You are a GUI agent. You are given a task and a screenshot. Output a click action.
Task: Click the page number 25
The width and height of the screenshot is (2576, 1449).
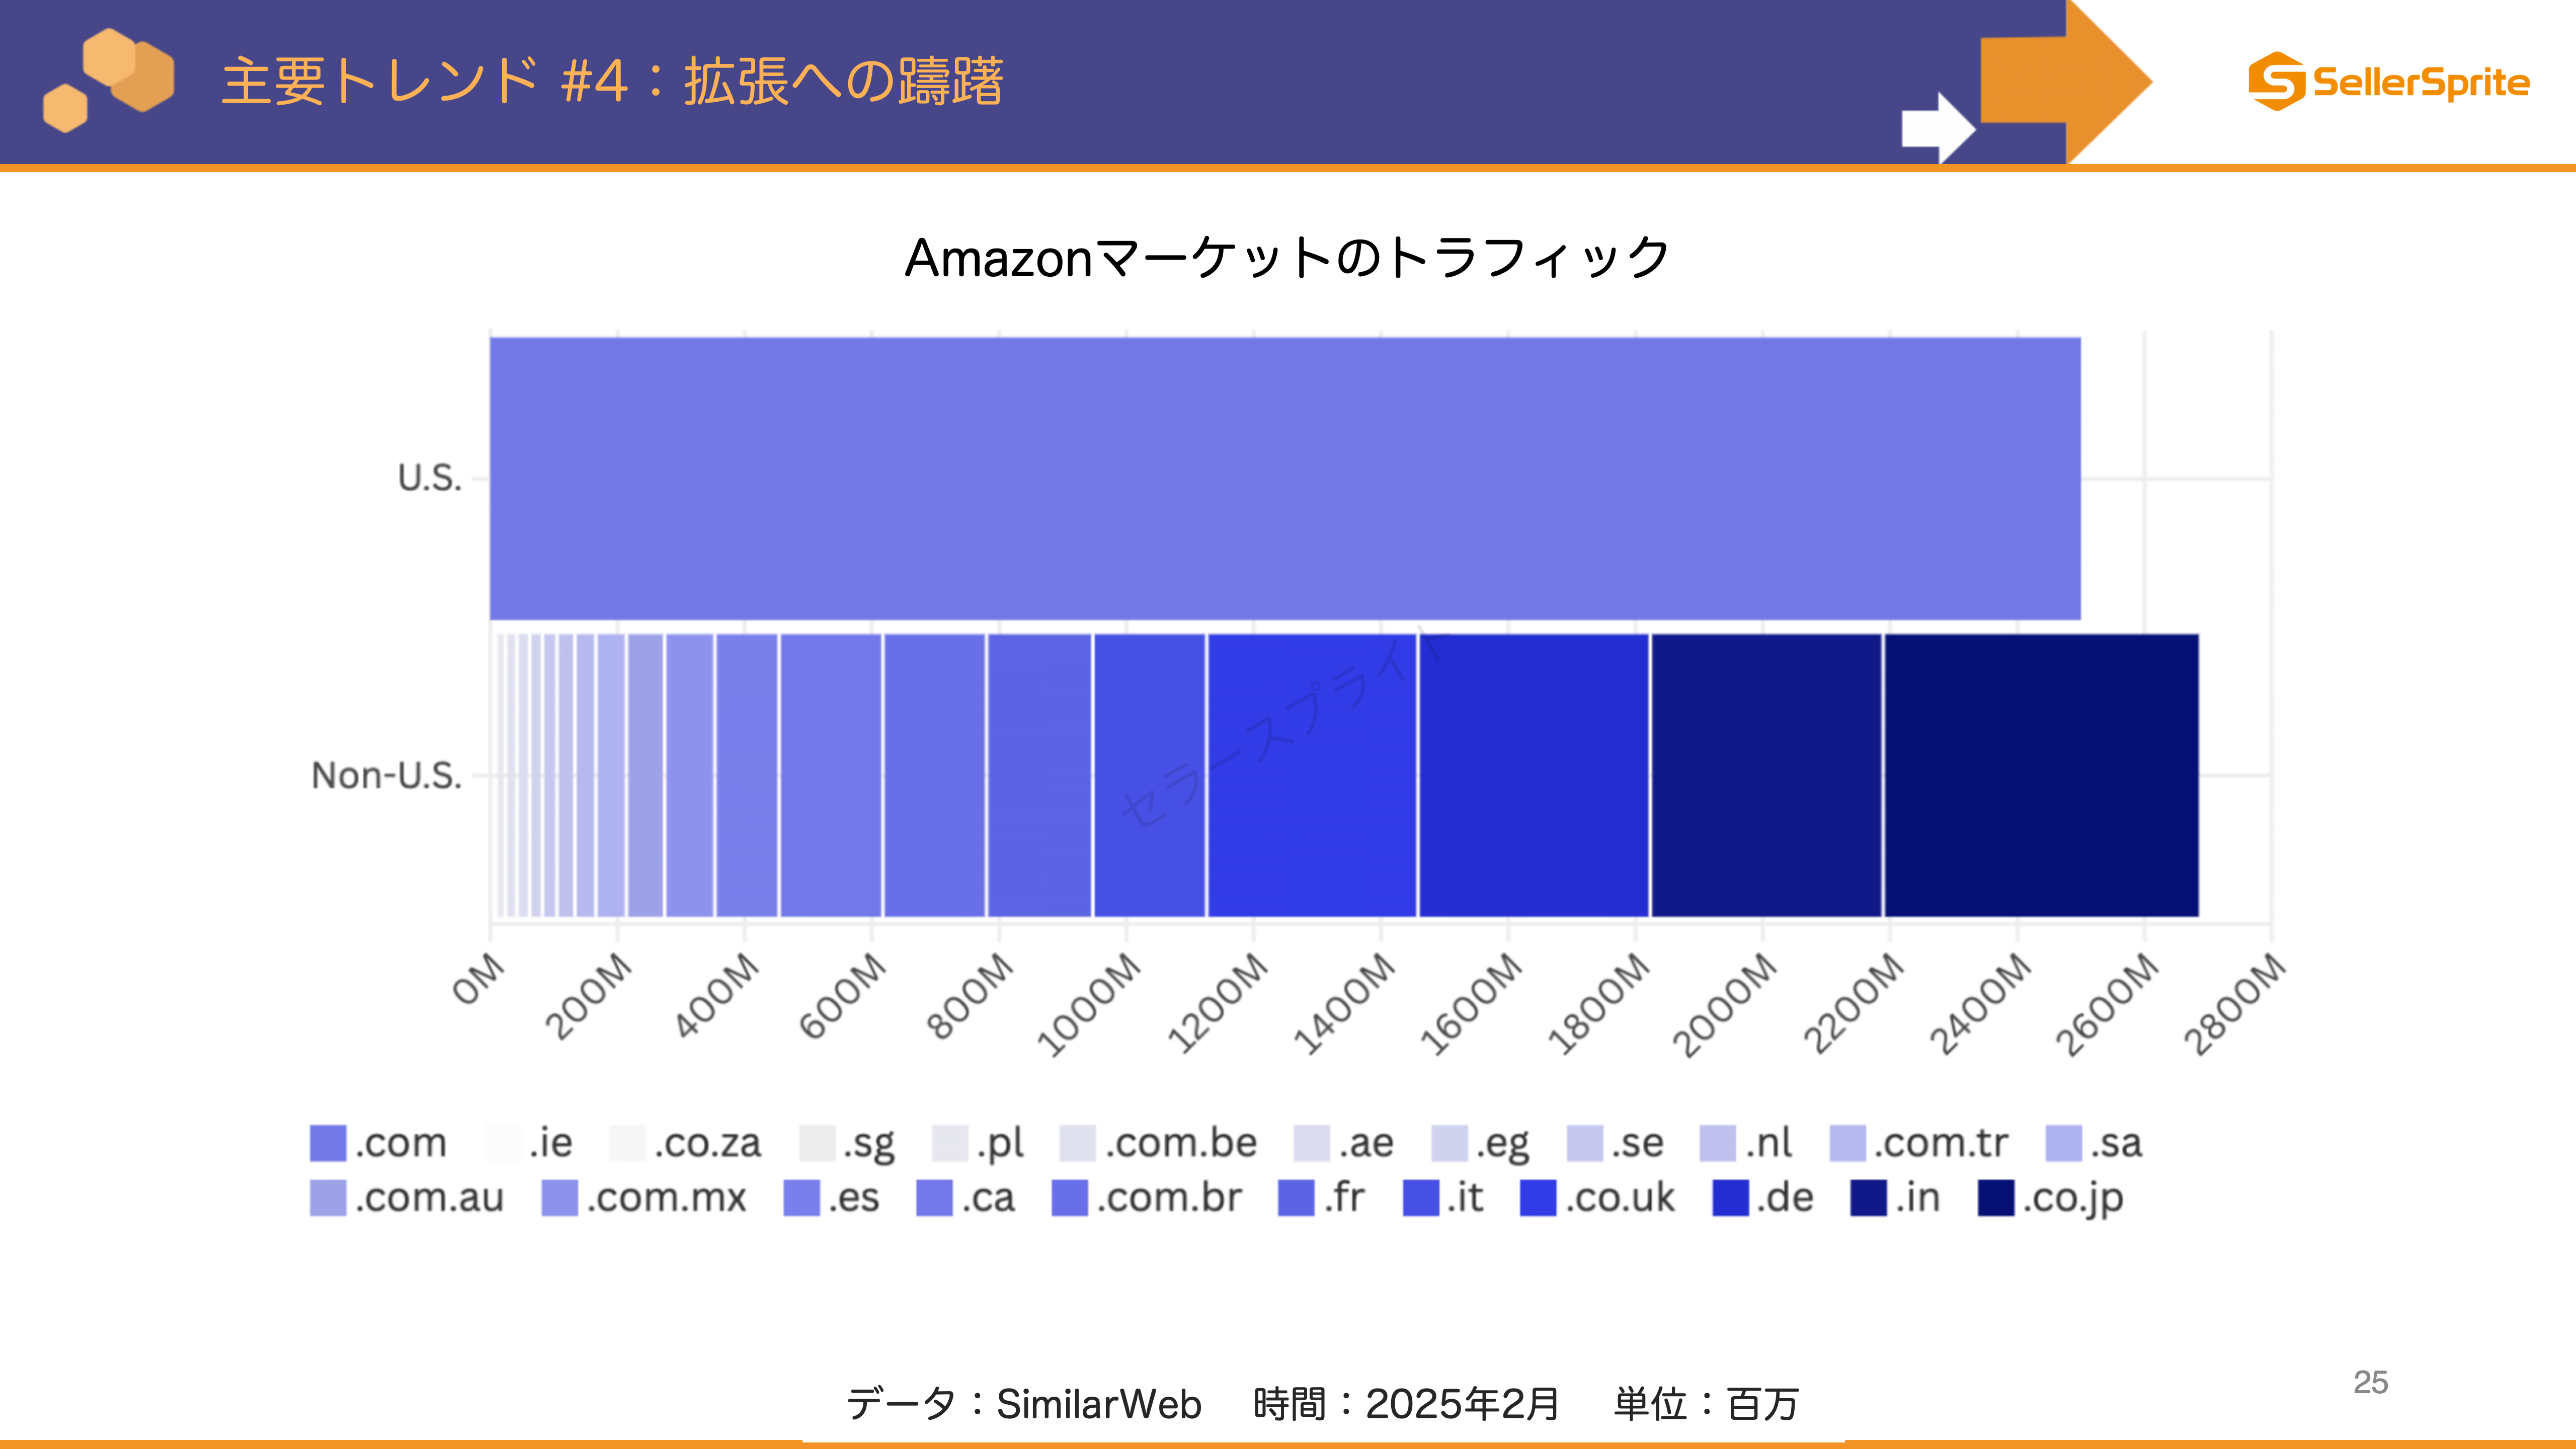click(x=2370, y=1382)
